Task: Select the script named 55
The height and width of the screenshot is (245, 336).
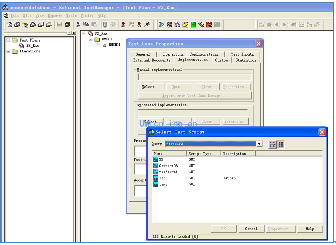Action: point(161,159)
